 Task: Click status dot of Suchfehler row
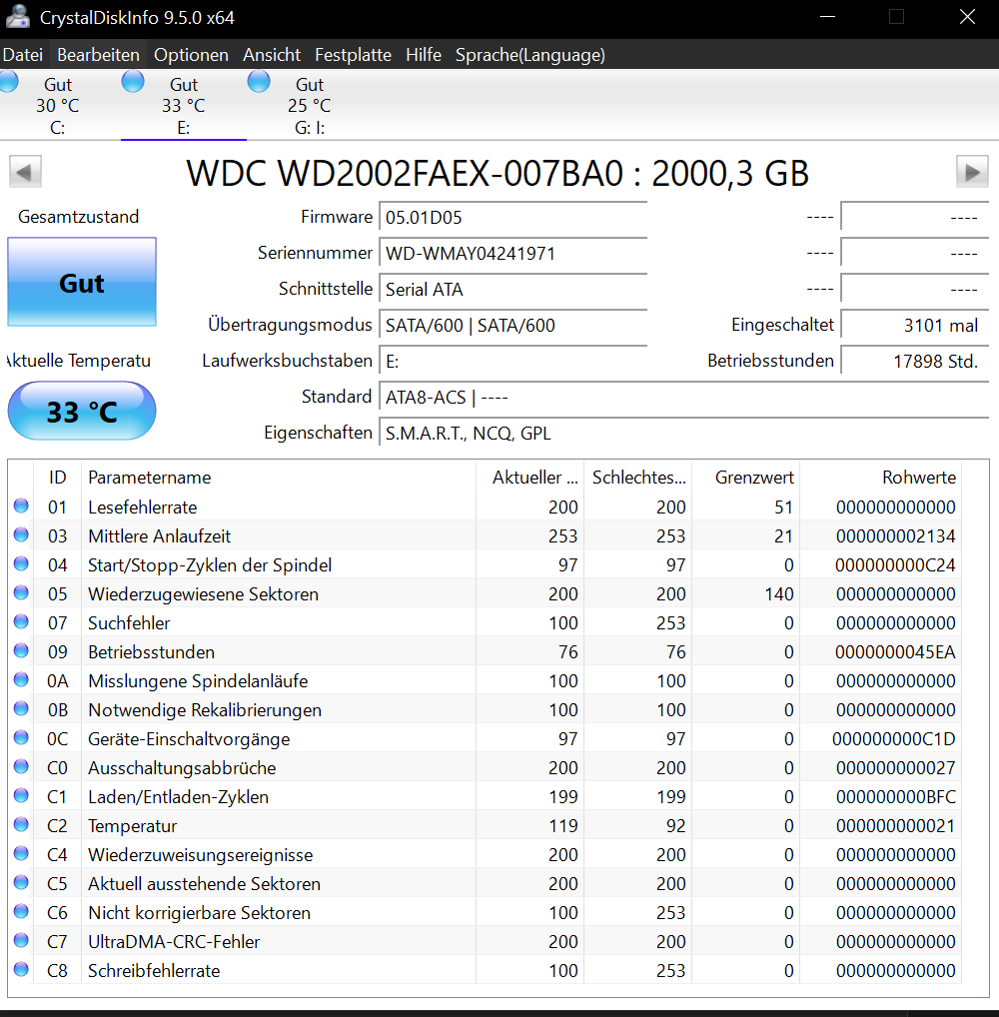pos(21,622)
